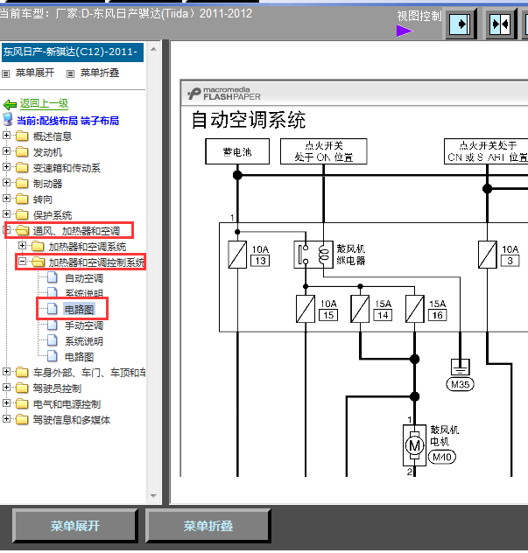Click the document icon of 手动空调
This screenshot has height=553, width=528.
tap(53, 325)
